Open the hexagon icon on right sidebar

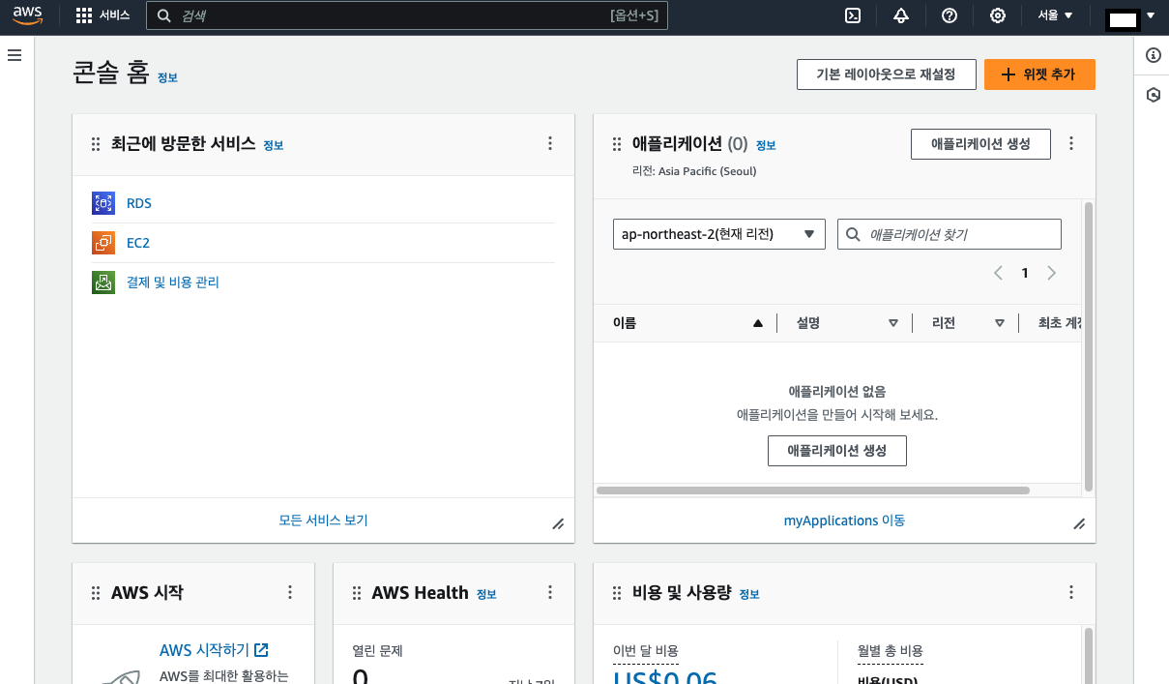(1153, 95)
